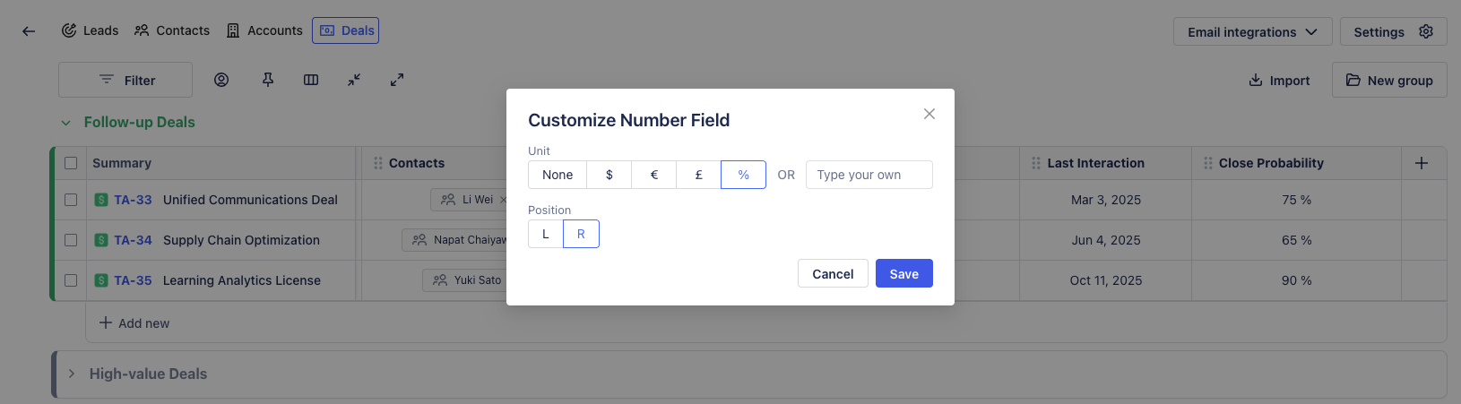Check the box for TA-35 row

[71, 280]
